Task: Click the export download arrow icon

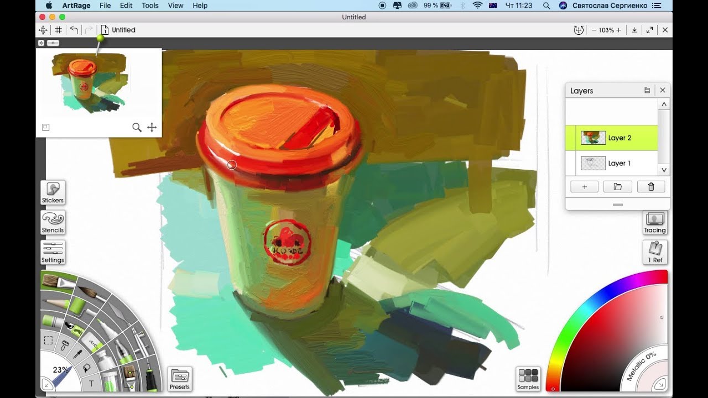Action: pyautogui.click(x=634, y=30)
